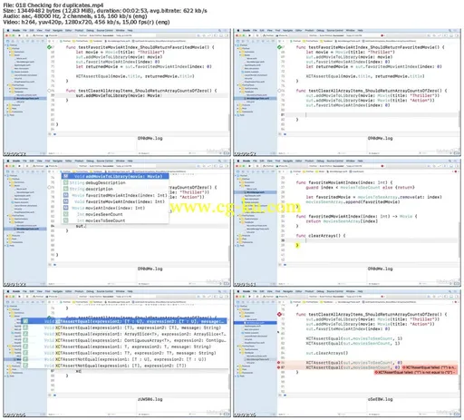Click the red error indicator in the clearArrays() frame activity bar
Image resolution: width=464 pixels, height=420 pixels.
382,166
